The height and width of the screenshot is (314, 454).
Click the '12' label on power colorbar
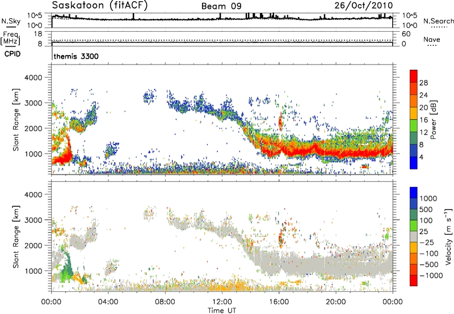tap(423, 133)
